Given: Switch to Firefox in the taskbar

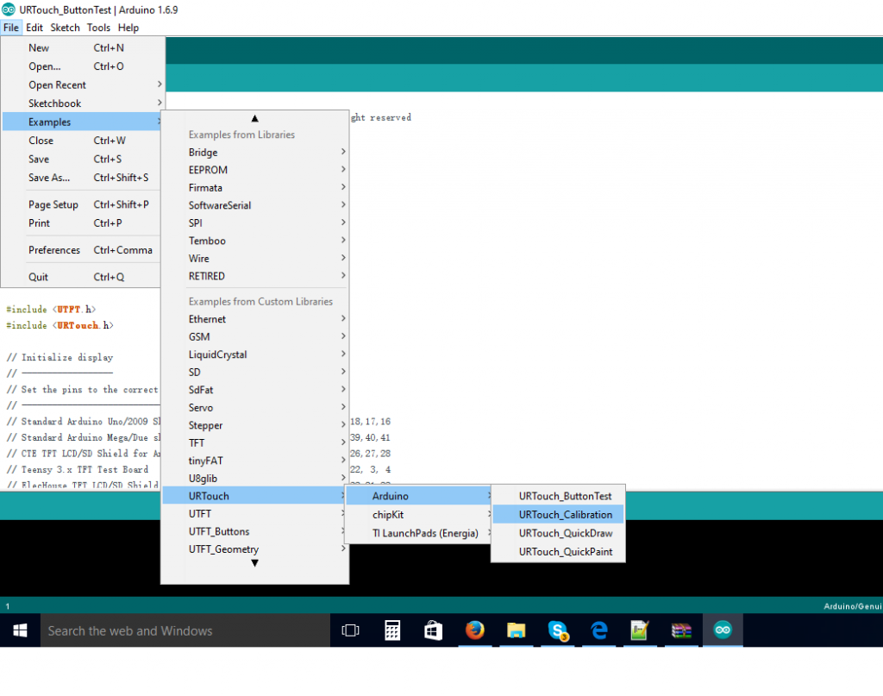Looking at the screenshot, I should [474, 630].
